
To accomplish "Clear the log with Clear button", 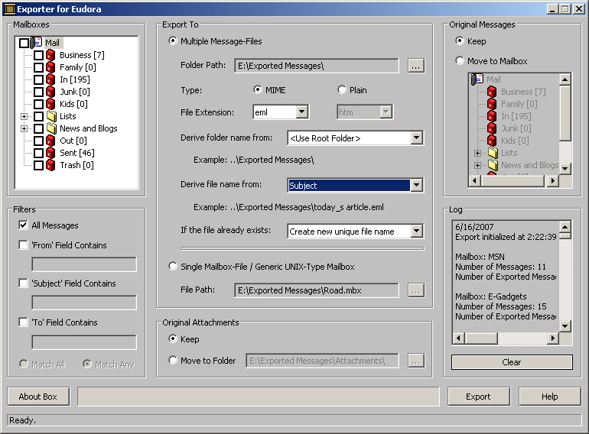I will 512,362.
